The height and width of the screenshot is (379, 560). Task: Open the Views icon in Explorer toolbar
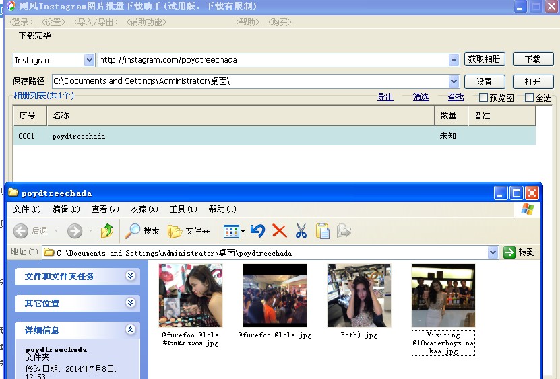point(231,232)
